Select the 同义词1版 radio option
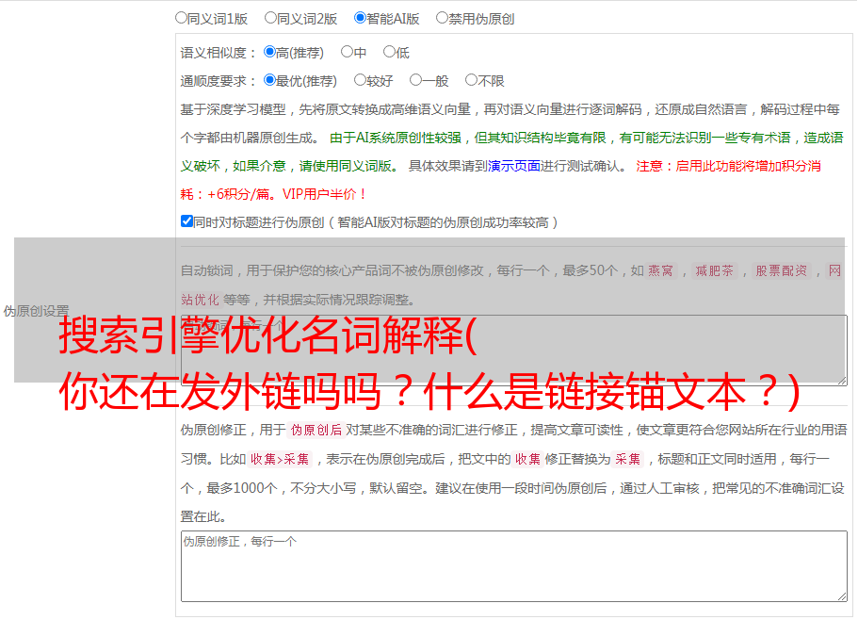This screenshot has width=858, height=620. [x=181, y=18]
